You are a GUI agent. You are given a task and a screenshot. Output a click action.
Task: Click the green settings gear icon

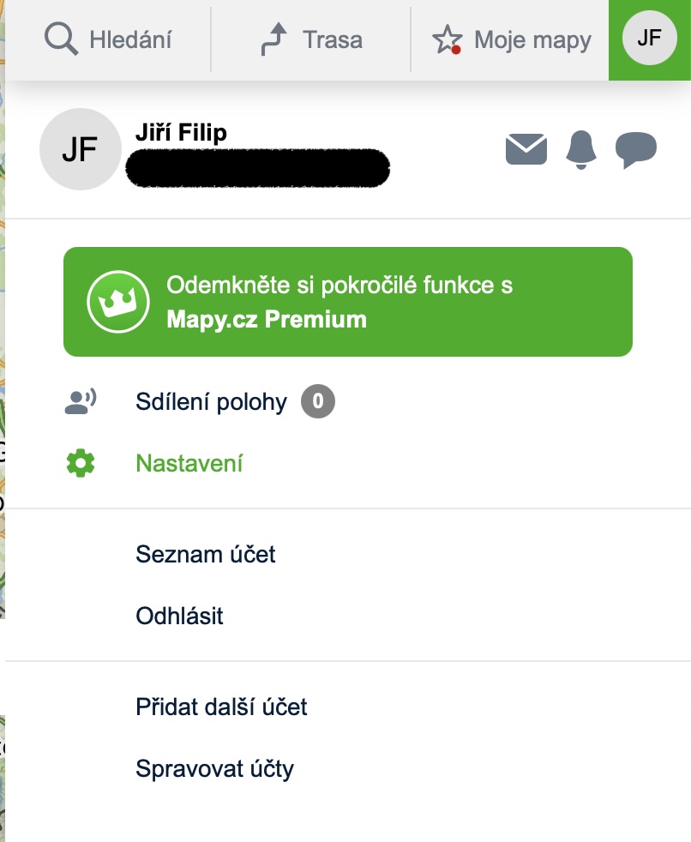coord(81,464)
